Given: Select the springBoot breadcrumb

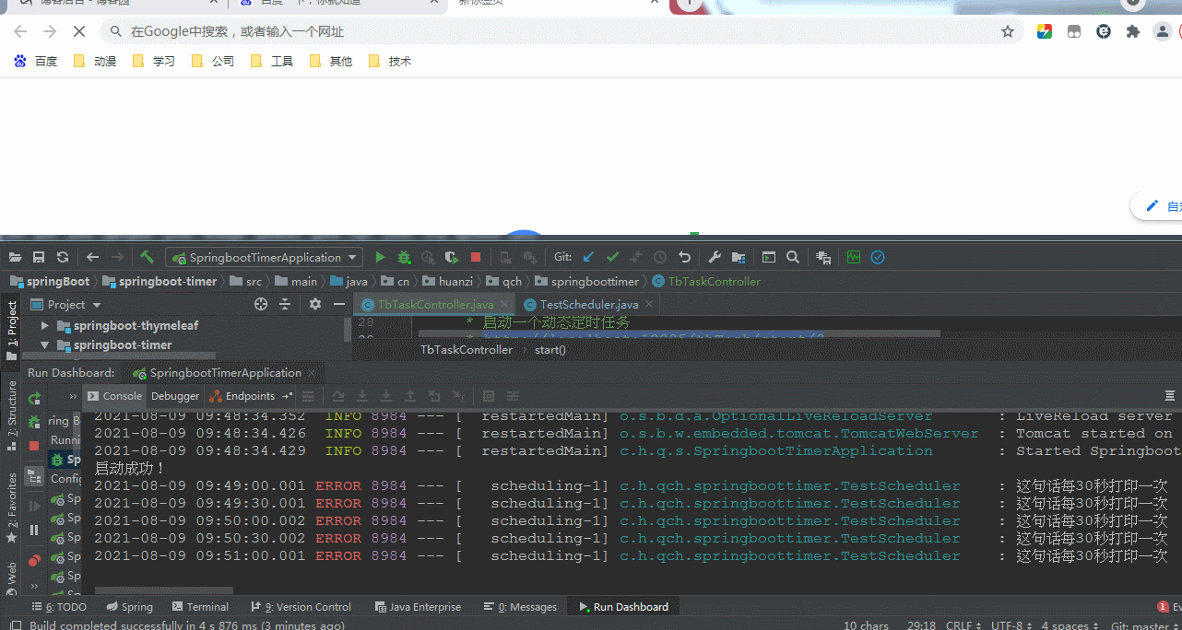Looking at the screenshot, I should tap(50, 282).
